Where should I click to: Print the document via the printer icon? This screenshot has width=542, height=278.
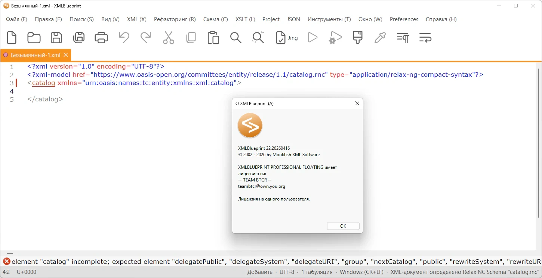(x=101, y=38)
